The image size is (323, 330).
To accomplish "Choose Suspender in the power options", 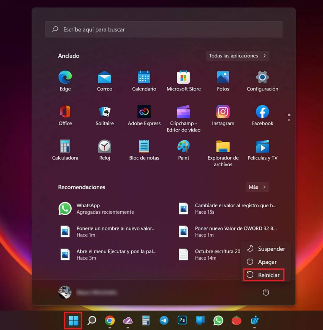I will click(x=266, y=249).
